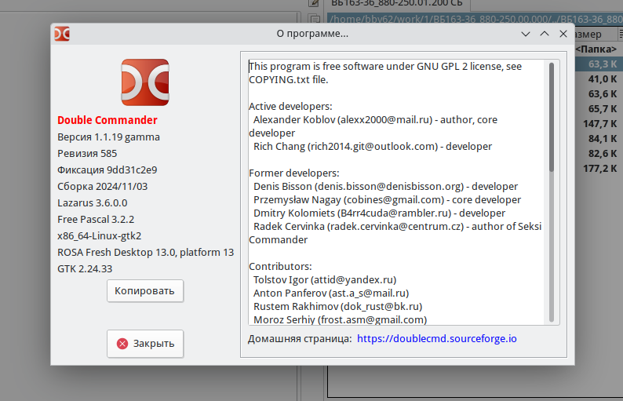Image resolution: width=623 pixels, height=401 pixels.
Task: Click the scrollbar of the credits text
Action: pyautogui.click(x=551, y=192)
